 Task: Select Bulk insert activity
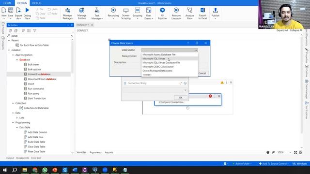pos(33,64)
